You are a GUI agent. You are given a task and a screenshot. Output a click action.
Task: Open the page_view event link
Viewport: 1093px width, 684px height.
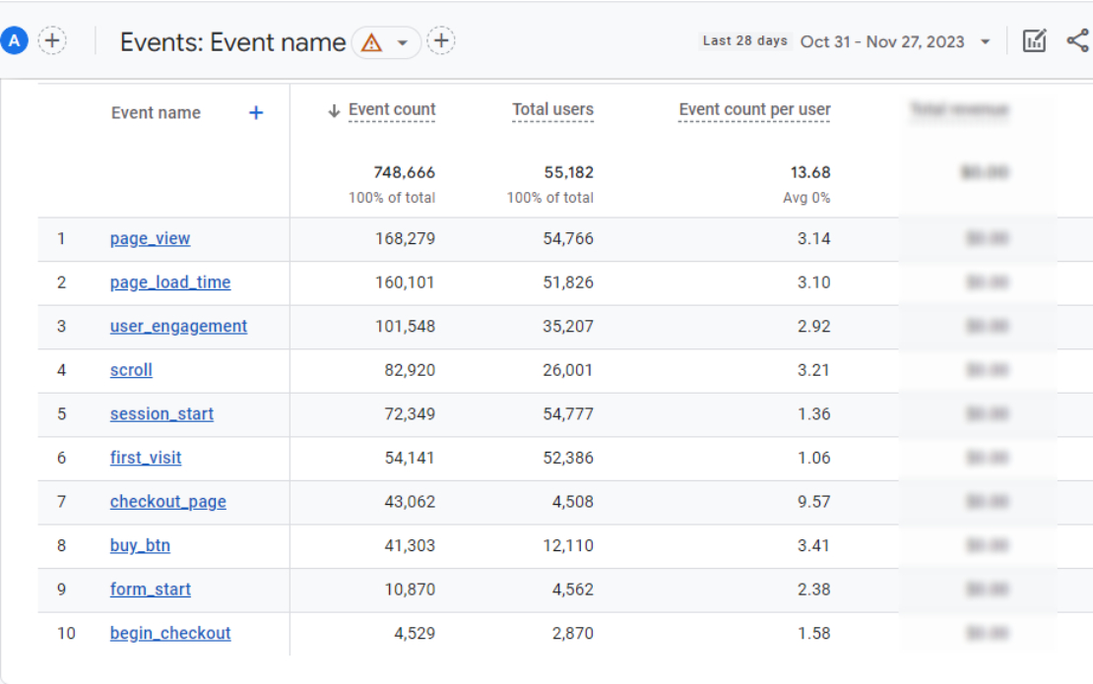150,238
